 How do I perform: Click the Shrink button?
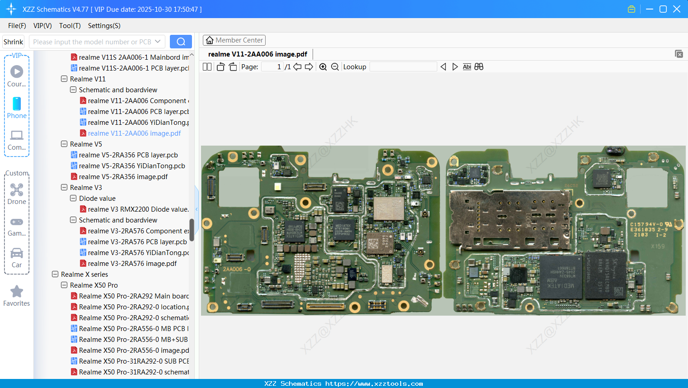(14, 42)
